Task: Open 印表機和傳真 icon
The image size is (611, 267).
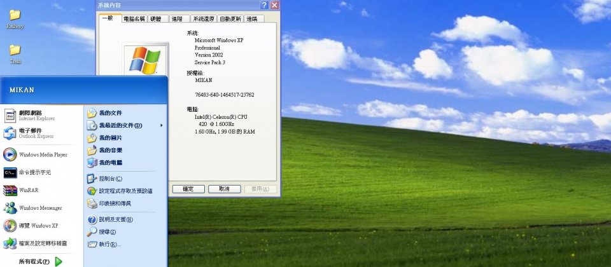Action: 92,203
